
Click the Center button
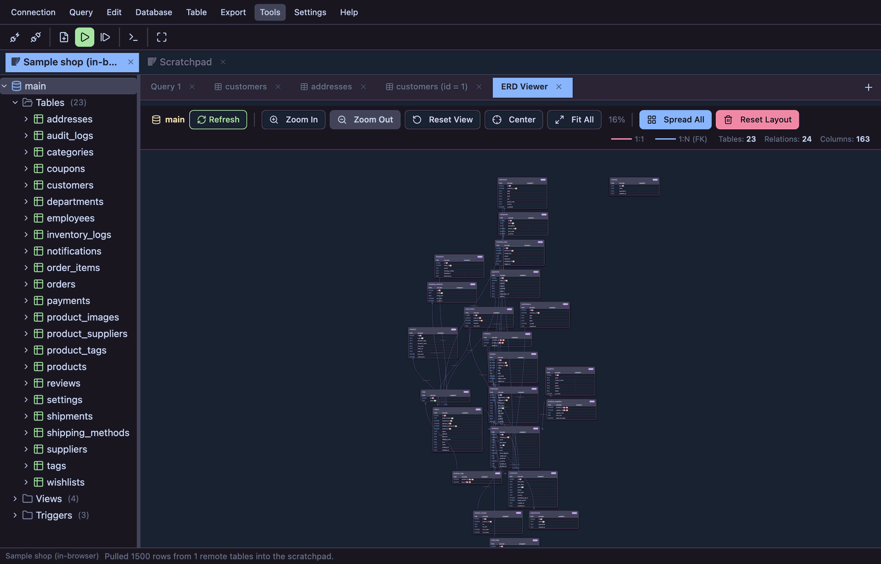(x=514, y=119)
